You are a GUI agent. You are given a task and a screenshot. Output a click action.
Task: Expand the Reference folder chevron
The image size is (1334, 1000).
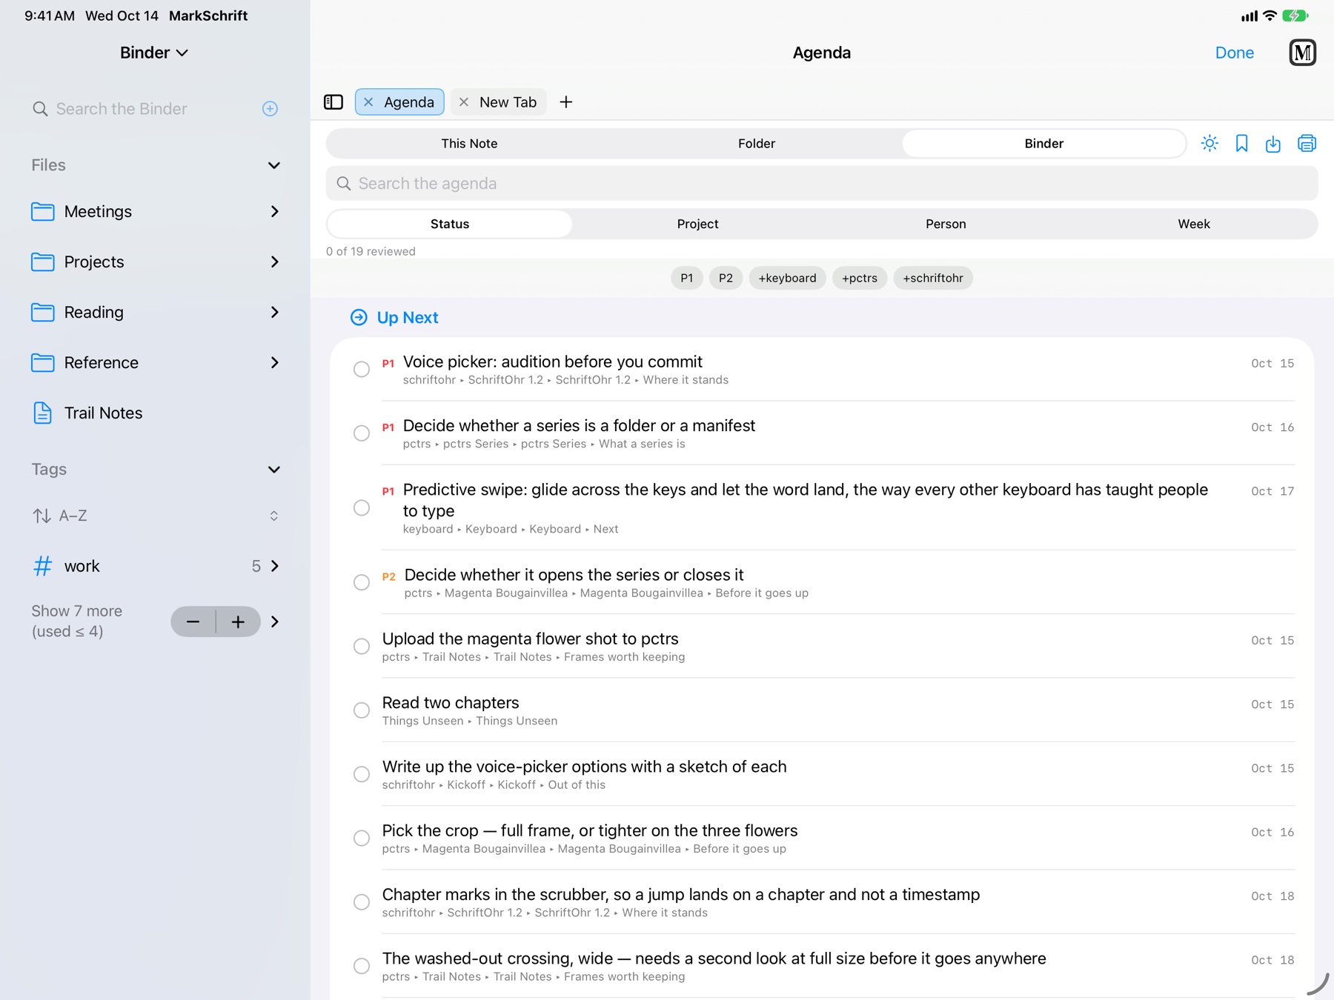tap(275, 363)
